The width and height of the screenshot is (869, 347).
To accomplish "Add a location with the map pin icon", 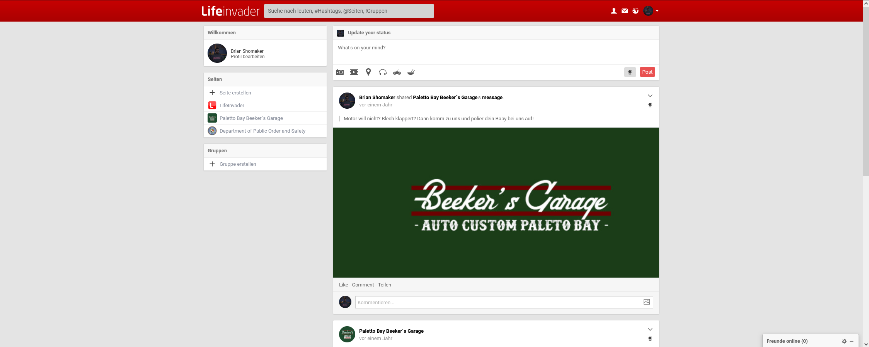I will point(368,72).
